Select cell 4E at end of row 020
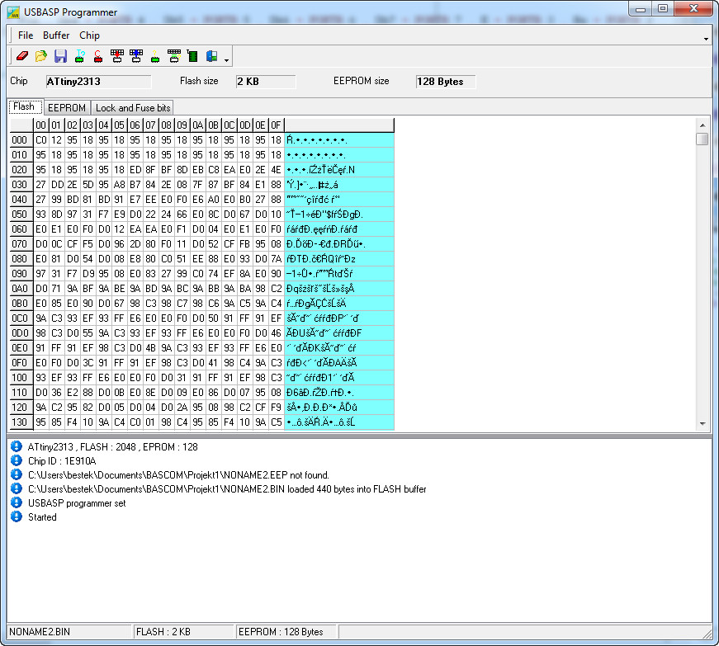 tap(276, 170)
